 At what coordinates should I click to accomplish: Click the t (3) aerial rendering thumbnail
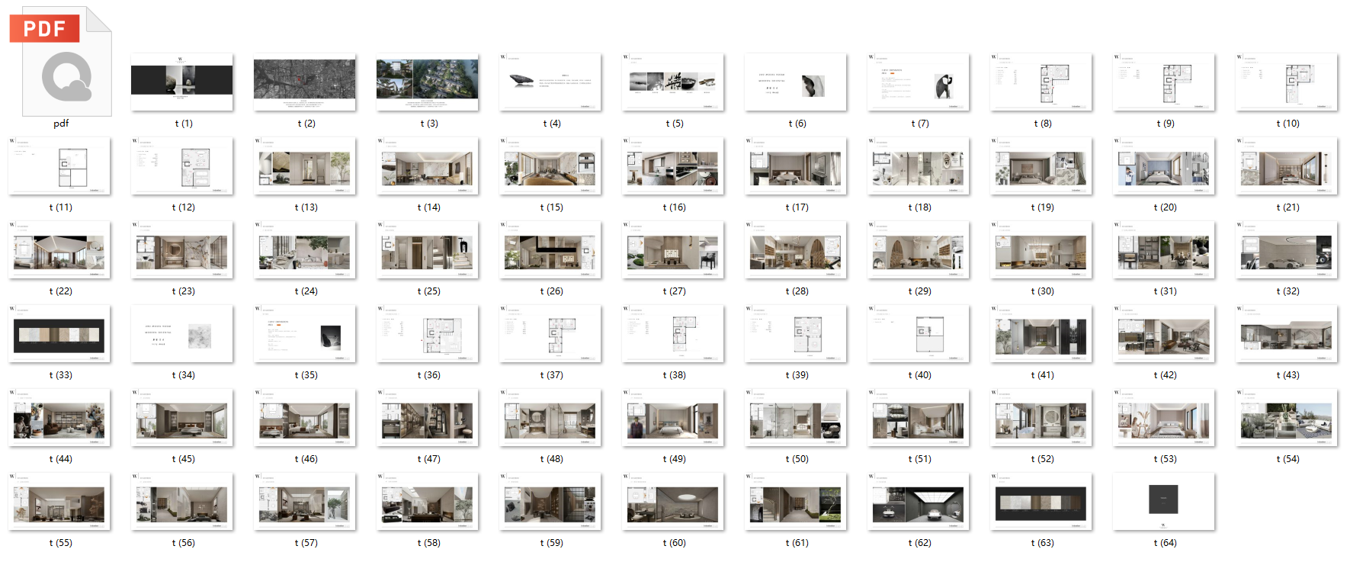(x=428, y=82)
